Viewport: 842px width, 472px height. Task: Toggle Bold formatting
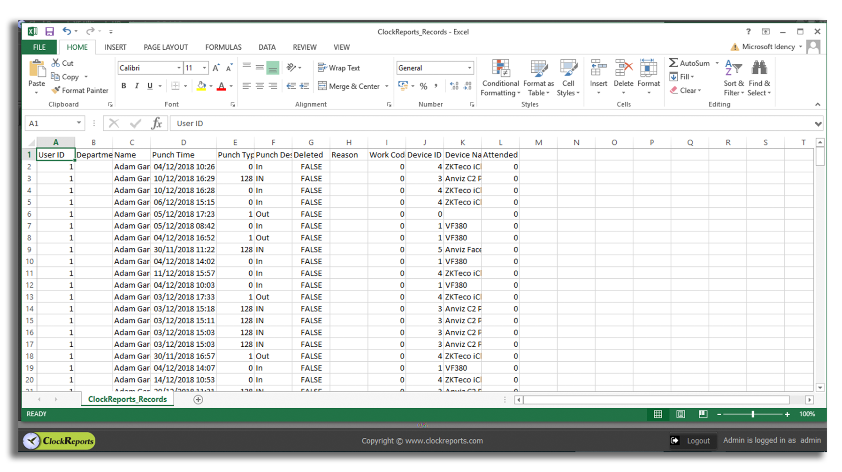pyautogui.click(x=124, y=86)
